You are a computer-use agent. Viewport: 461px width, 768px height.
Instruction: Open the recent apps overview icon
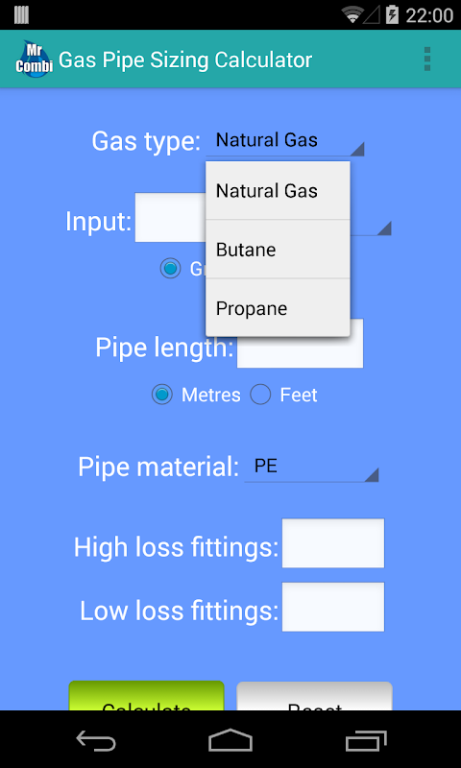(x=366, y=740)
